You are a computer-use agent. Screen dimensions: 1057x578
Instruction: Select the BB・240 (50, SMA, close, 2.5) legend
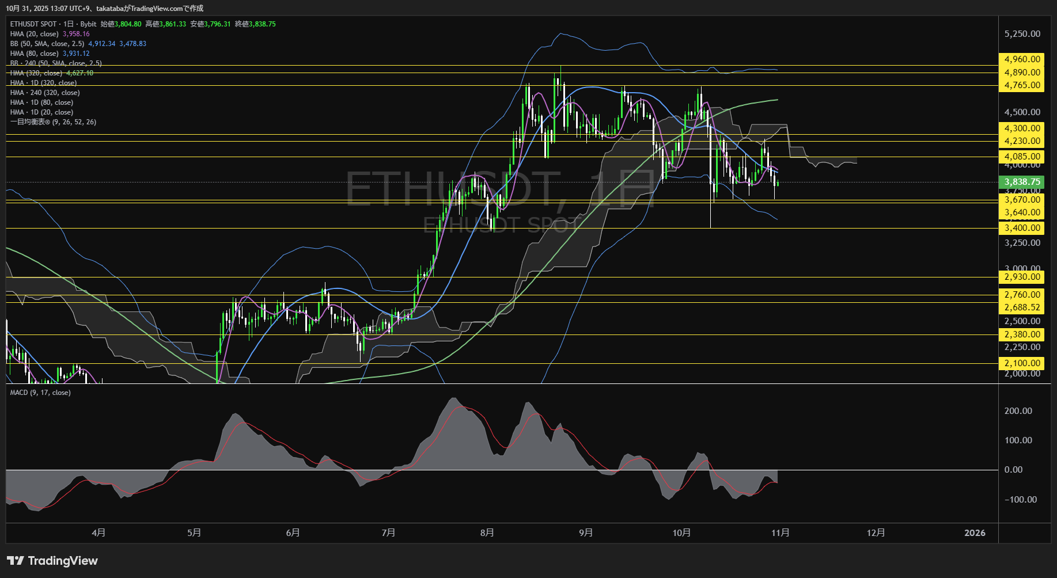(x=56, y=63)
